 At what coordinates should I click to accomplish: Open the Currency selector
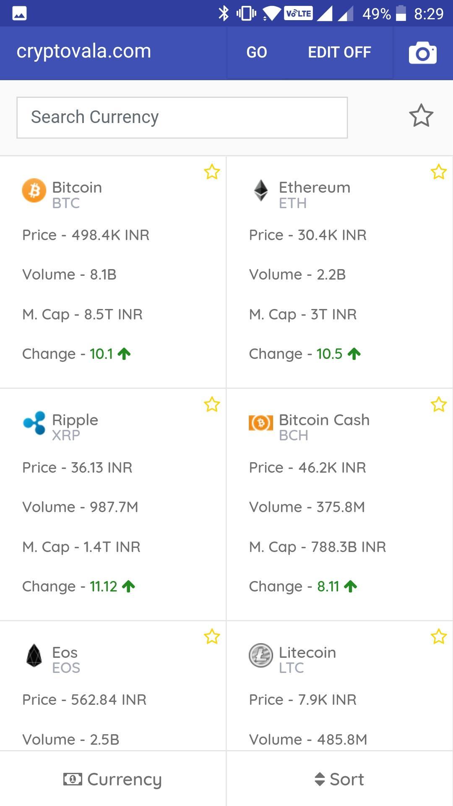coord(112,779)
